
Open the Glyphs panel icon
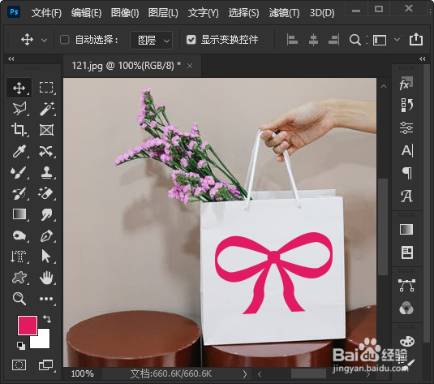(406, 196)
